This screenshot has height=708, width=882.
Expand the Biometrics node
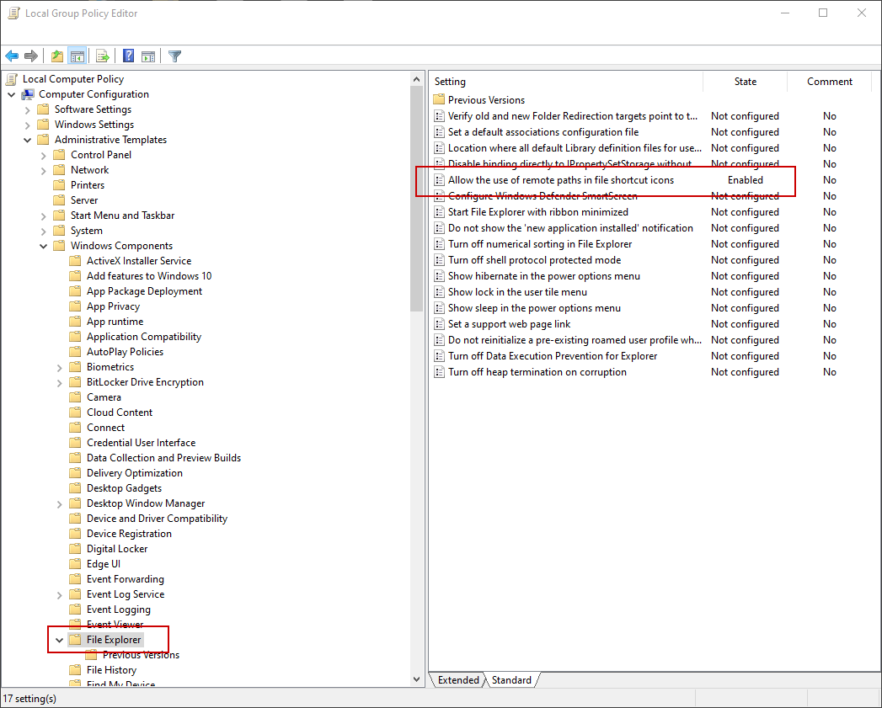59,368
